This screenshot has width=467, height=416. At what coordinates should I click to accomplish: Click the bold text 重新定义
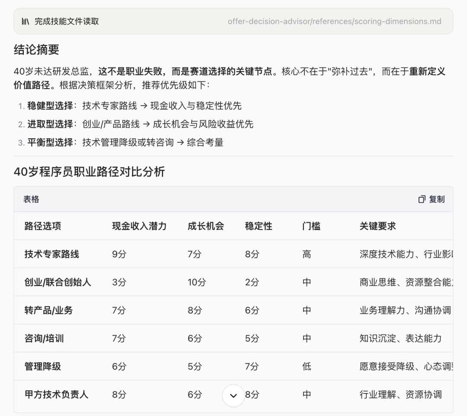click(427, 71)
